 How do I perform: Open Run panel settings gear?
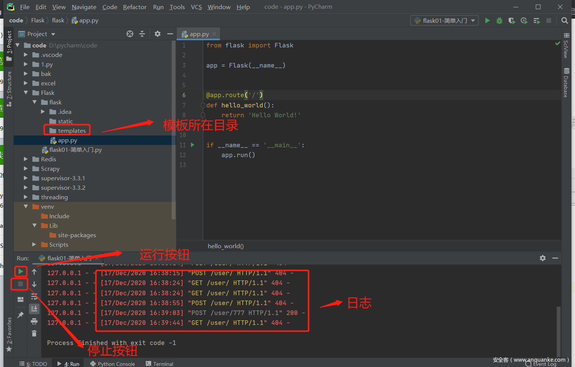coord(543,258)
